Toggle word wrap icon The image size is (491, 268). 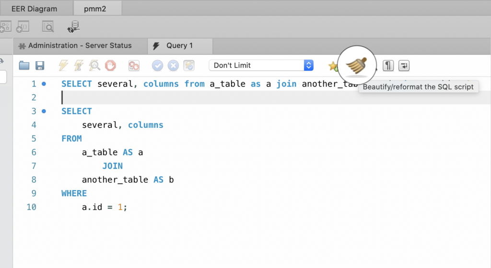[404, 66]
